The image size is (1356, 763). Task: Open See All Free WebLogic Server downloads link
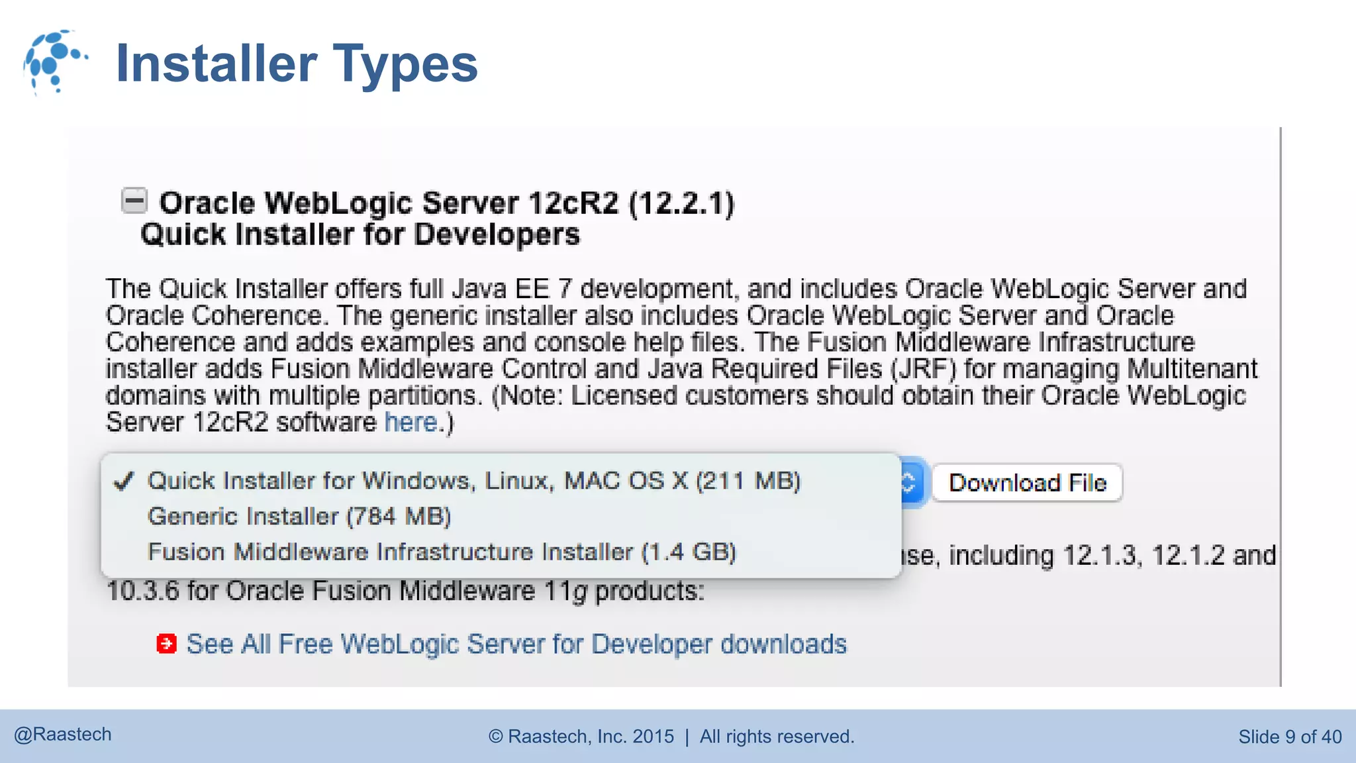(x=516, y=644)
